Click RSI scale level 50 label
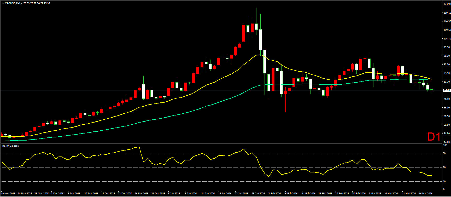 pyautogui.click(x=445, y=167)
